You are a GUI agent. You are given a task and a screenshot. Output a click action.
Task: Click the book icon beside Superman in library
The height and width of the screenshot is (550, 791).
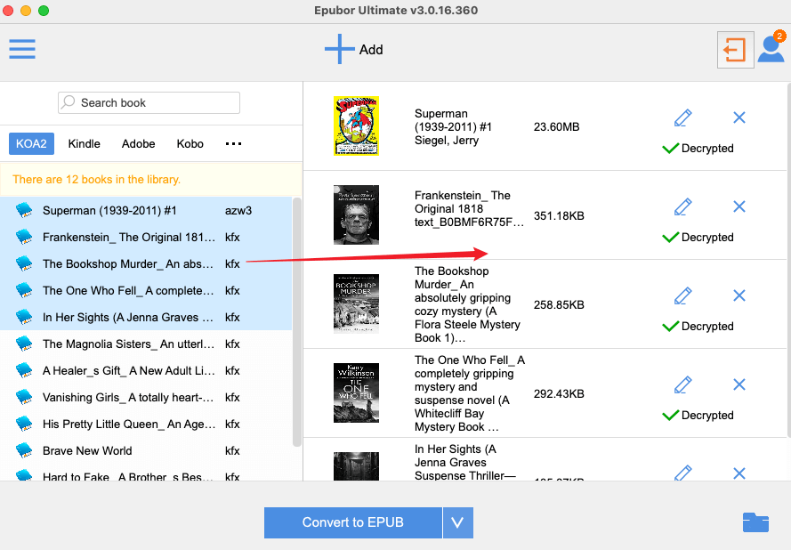[24, 210]
